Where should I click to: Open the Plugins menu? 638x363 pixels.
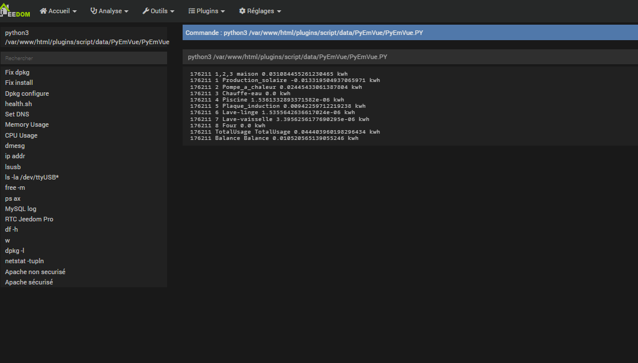tap(207, 11)
